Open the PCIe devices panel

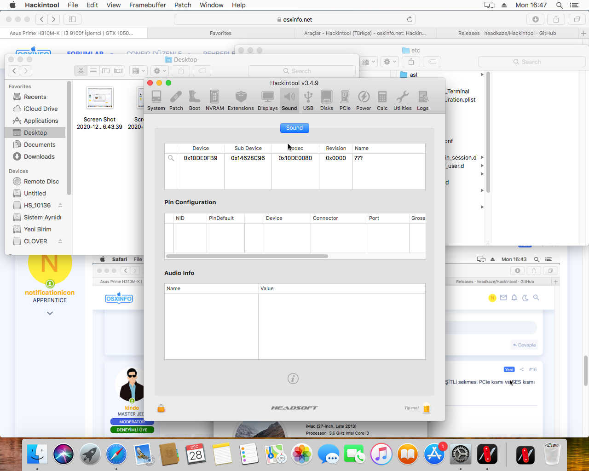[345, 100]
